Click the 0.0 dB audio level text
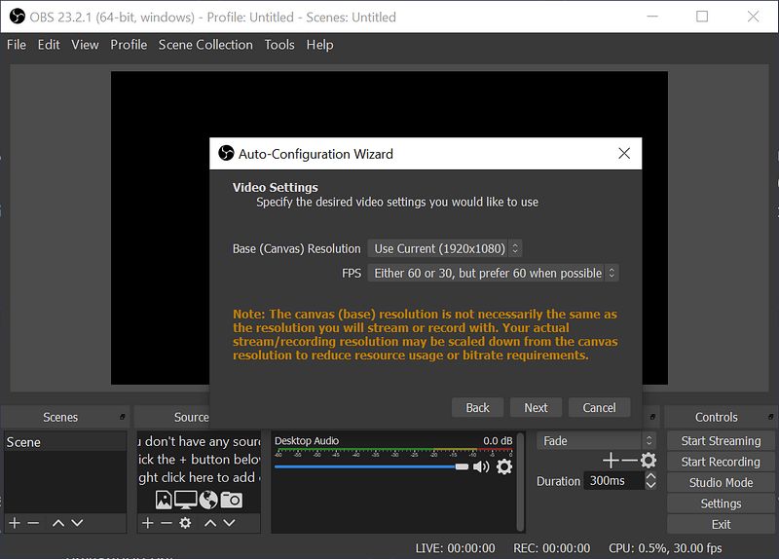 [x=498, y=441]
